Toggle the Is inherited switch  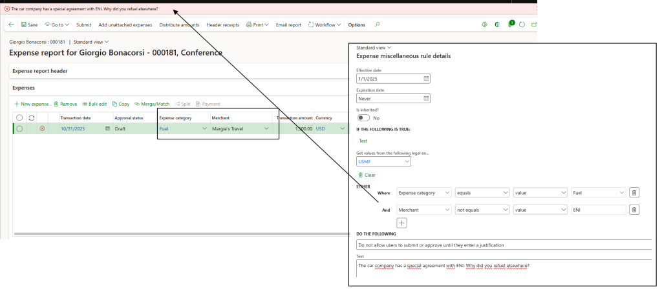pyautogui.click(x=363, y=118)
